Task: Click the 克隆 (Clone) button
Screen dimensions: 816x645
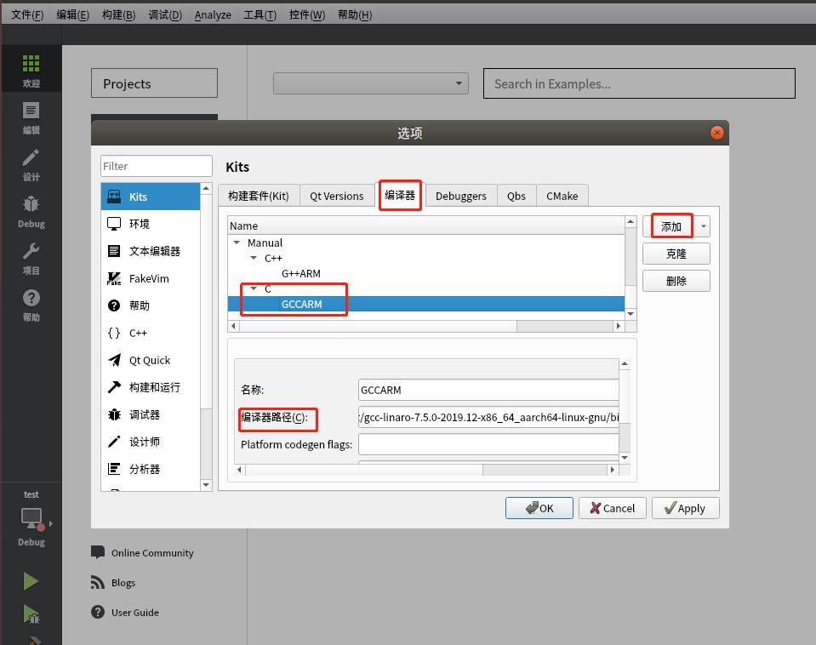Action: point(676,254)
